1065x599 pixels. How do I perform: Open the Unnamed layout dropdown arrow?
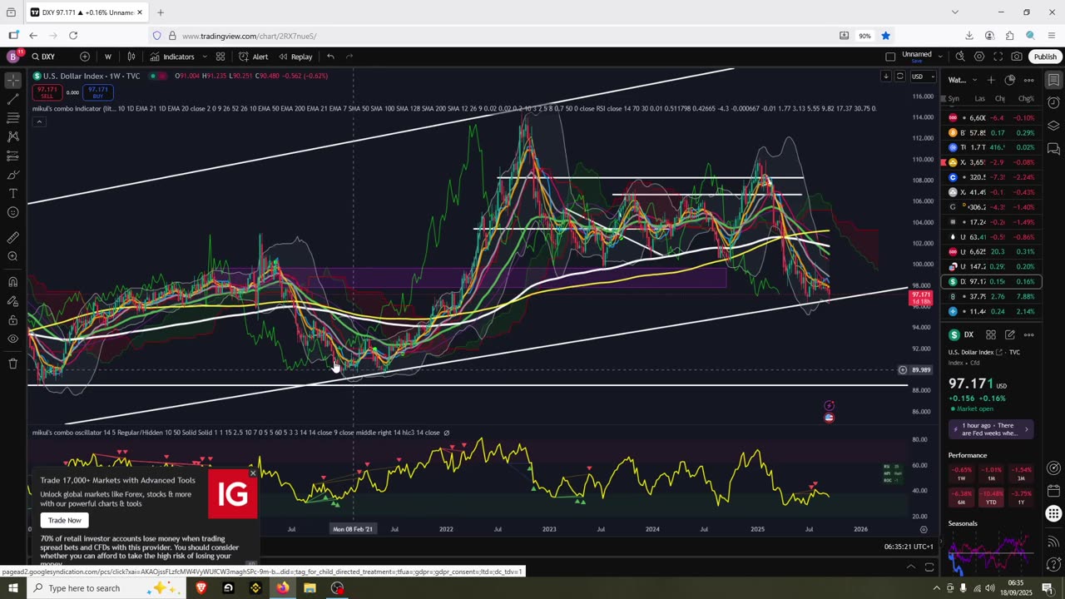tap(940, 57)
